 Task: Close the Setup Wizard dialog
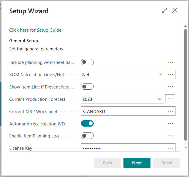175,11
